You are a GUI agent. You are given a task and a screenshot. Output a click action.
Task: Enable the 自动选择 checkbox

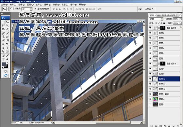[x=11, y=8]
